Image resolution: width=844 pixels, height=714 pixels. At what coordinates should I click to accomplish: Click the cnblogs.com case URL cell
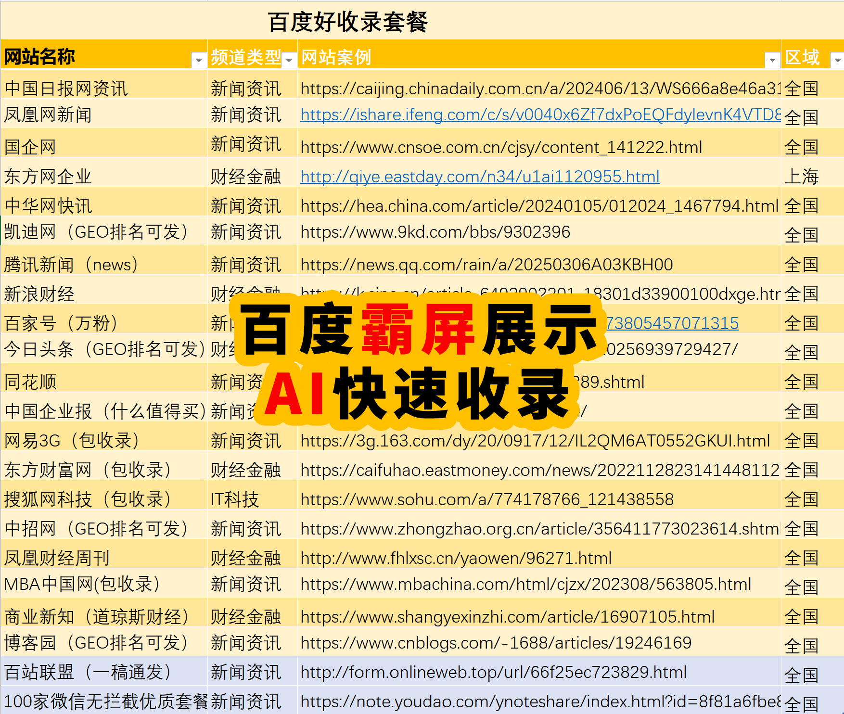pos(496,643)
